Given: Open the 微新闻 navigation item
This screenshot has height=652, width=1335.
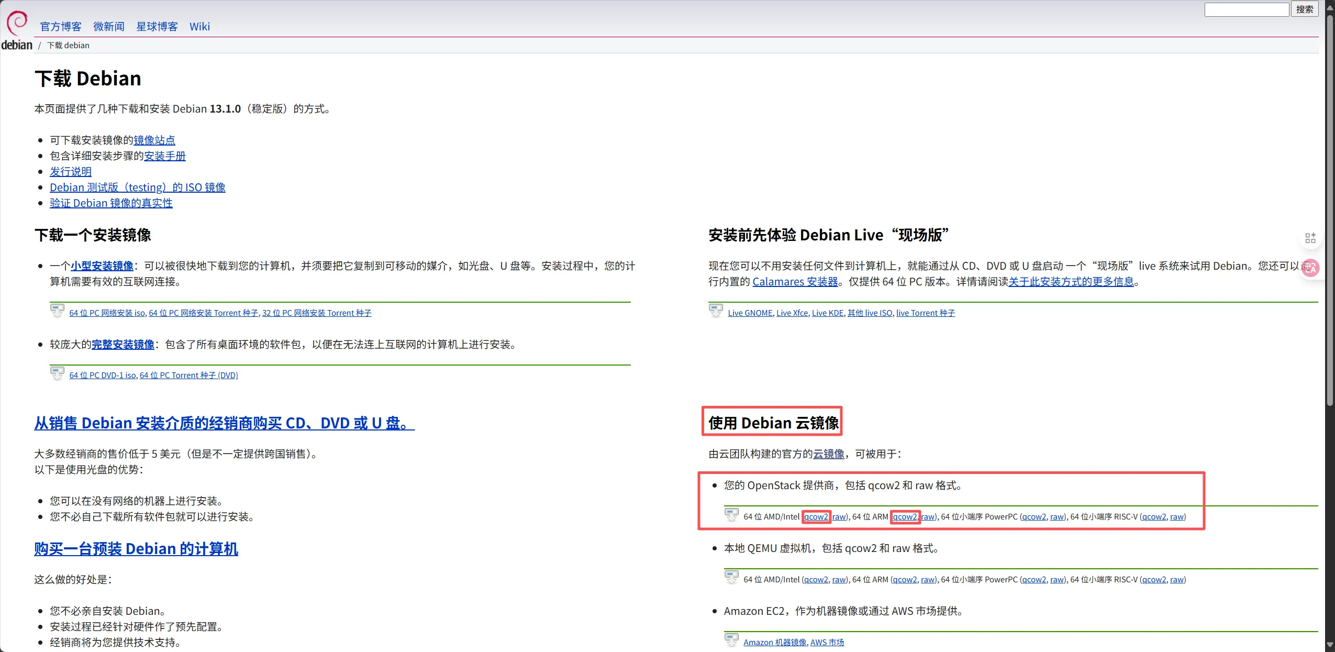Looking at the screenshot, I should 109,27.
